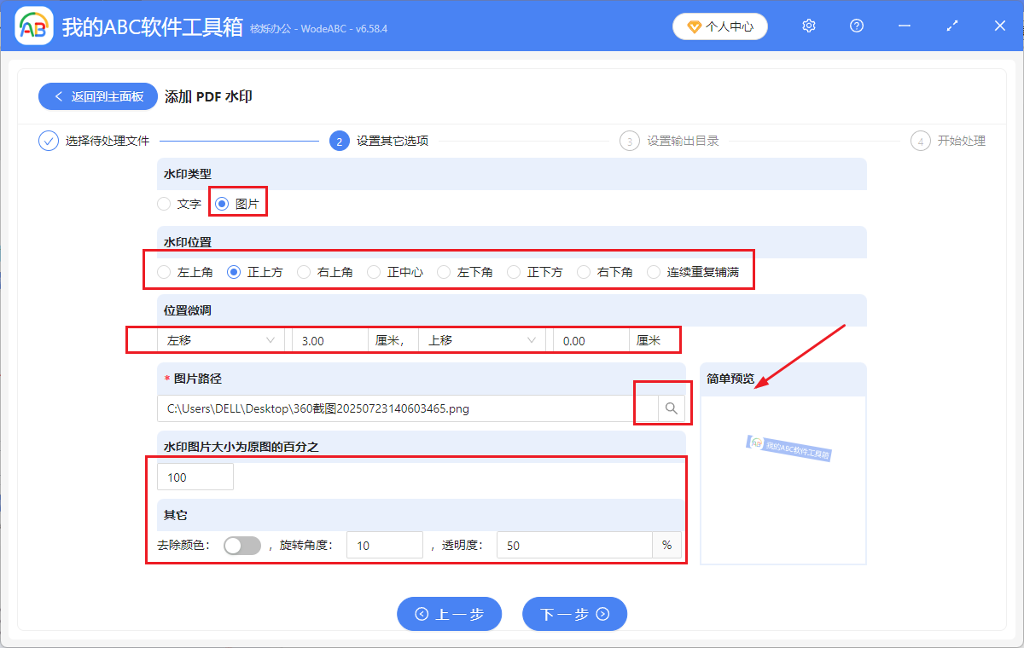Click the magnifier browse icon for image path
Screen dimensions: 1024x648
tap(671, 409)
